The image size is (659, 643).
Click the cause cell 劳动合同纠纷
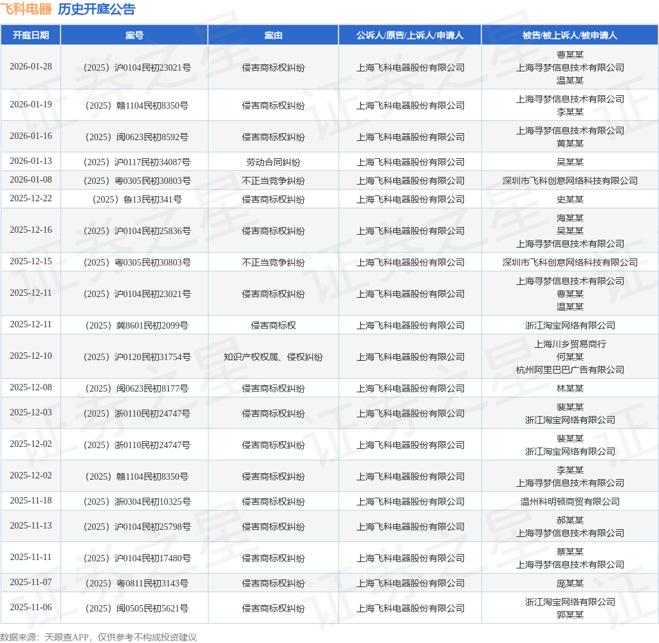click(273, 162)
